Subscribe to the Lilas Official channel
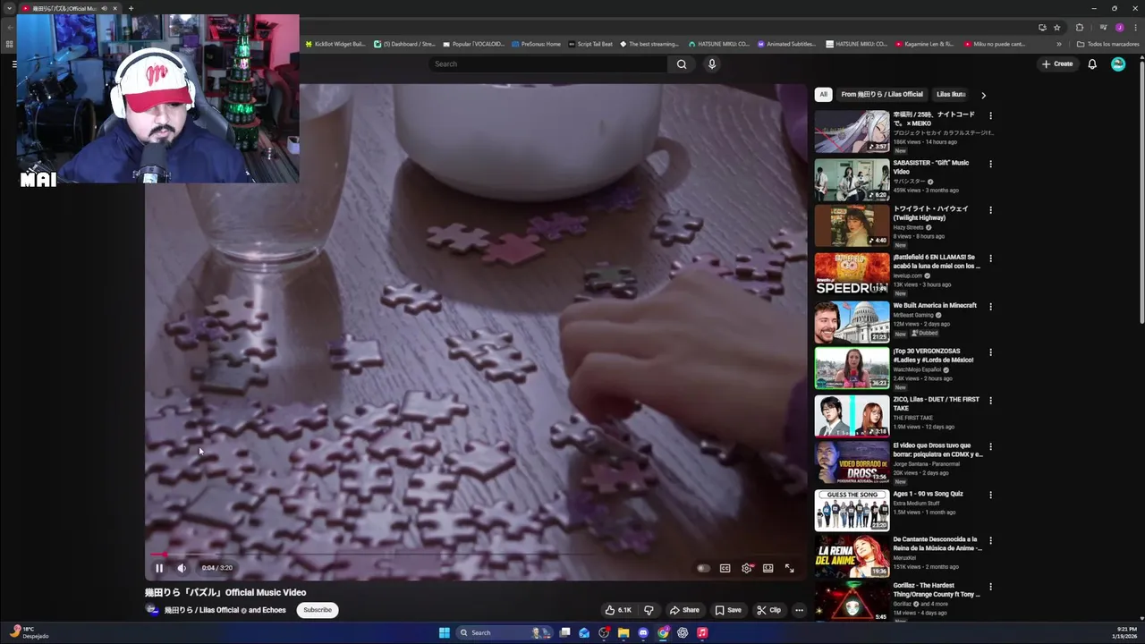The image size is (1145, 644). coord(318,610)
